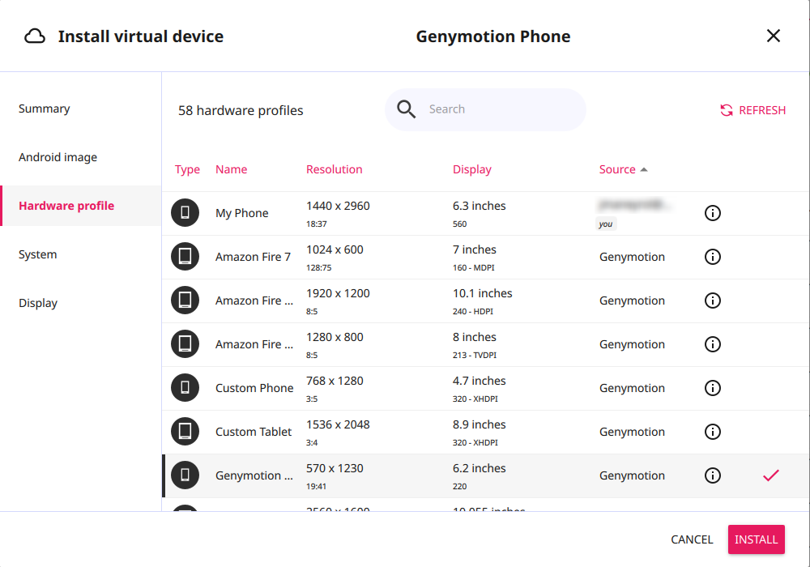Click the 6.3 inches display value
Image resolution: width=810 pixels, height=567 pixels.
point(480,206)
